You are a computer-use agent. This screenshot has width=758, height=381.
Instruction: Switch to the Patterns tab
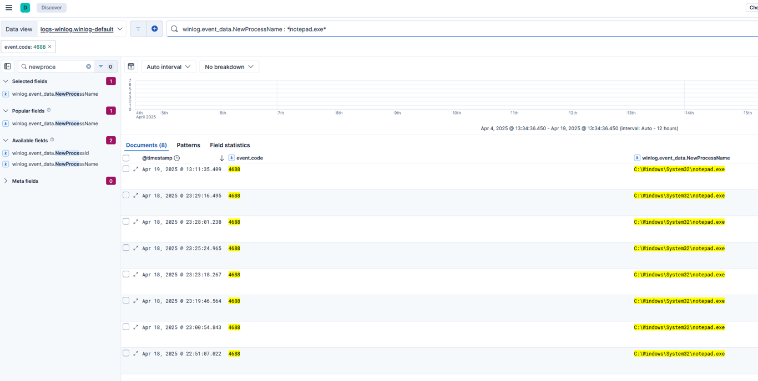(188, 145)
